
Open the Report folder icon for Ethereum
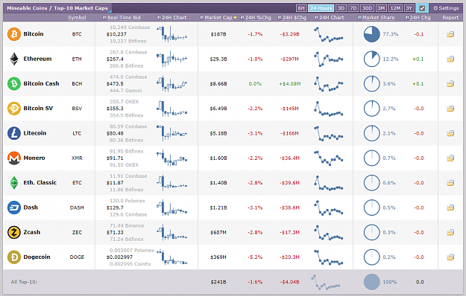[450, 59]
